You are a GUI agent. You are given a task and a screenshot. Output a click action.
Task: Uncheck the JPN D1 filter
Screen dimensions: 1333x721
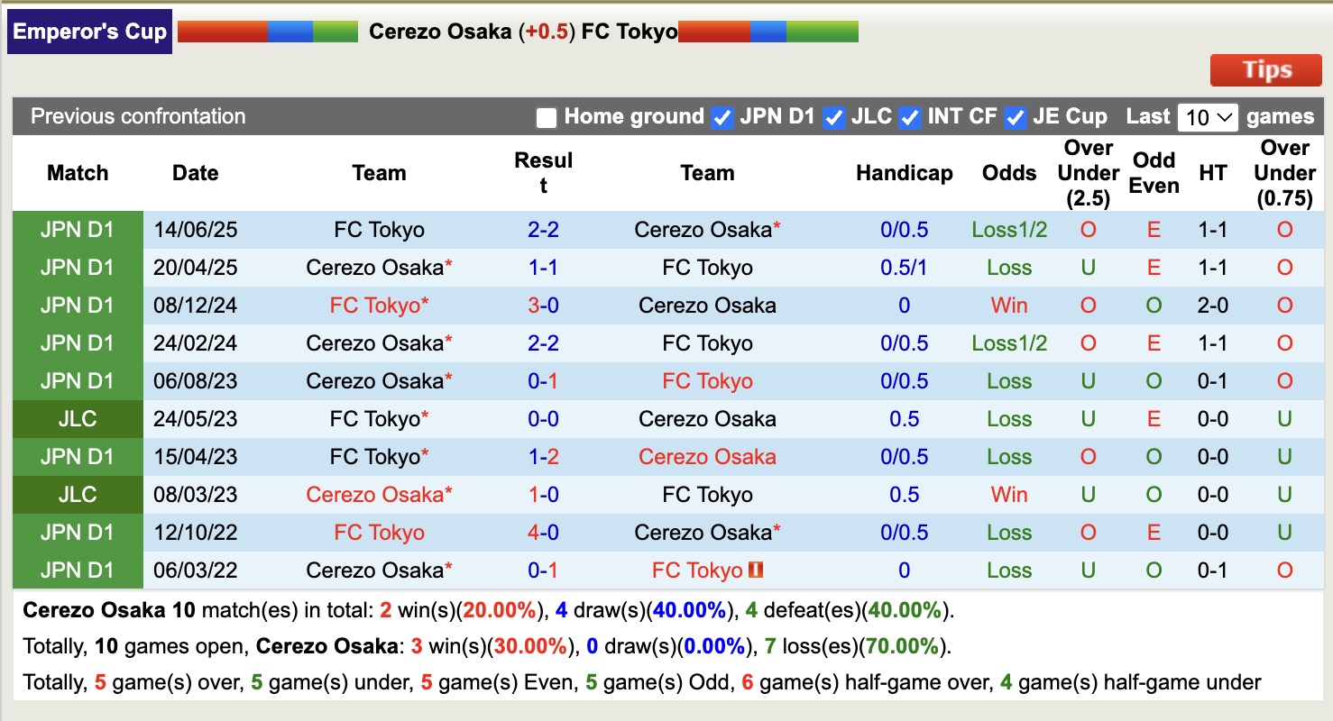pyautogui.click(x=722, y=116)
